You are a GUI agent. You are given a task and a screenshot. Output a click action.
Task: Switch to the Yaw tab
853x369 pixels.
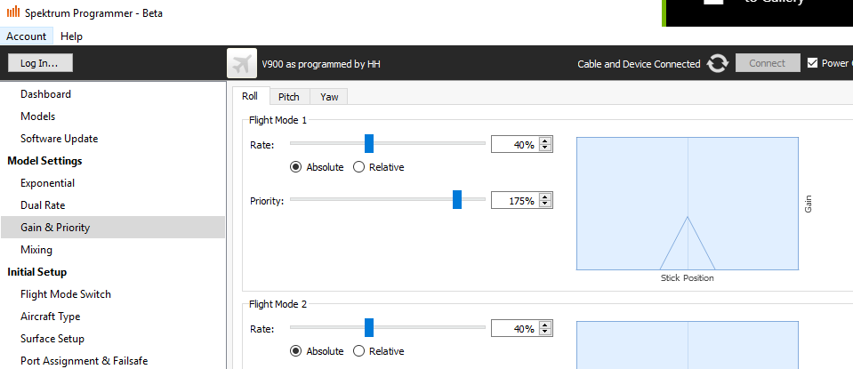329,97
